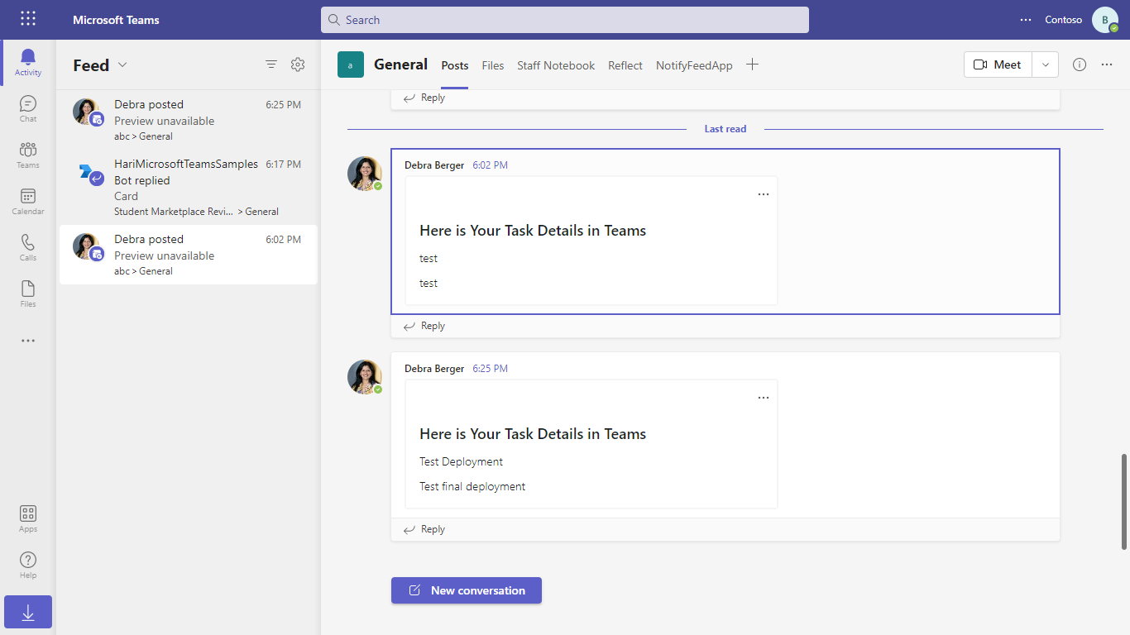Go to Teams in the left rail
The width and height of the screenshot is (1130, 635).
28,155
